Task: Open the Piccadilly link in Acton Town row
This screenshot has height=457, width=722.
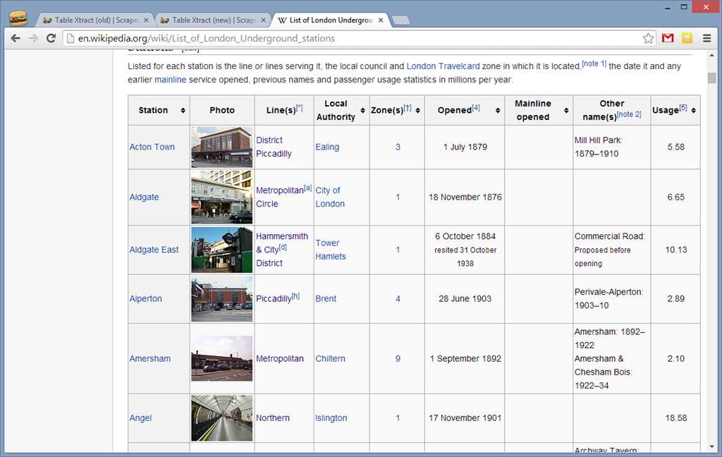Action: coord(274,154)
